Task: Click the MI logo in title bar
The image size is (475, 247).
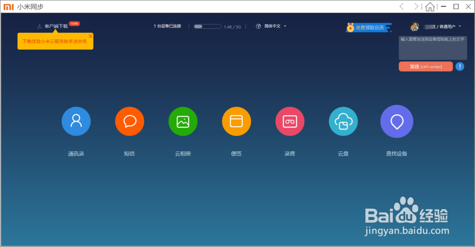Action: 9,7
